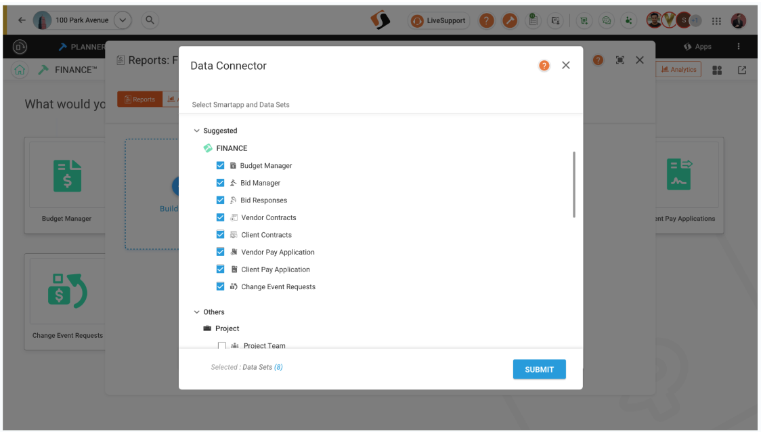This screenshot has height=432, width=761.
Task: Click the FINANCE smartapp icon in tree
Action: coord(208,148)
